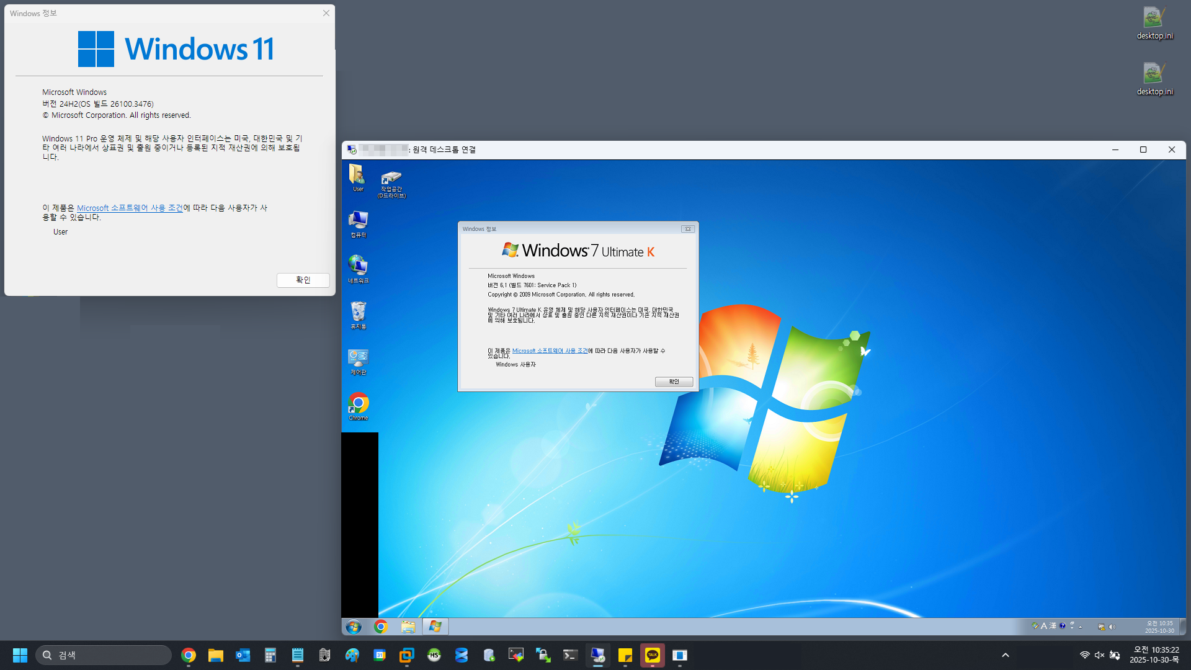Click 확인 button in Windows 11 about dialog
The image size is (1191, 670).
tap(303, 280)
